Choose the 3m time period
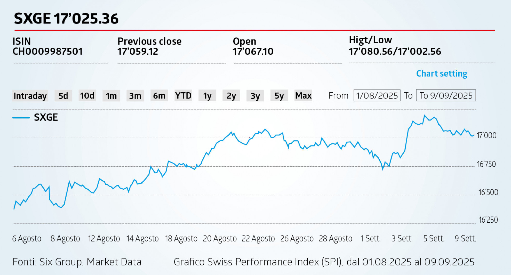Viewport: 511px width, 275px height. pyautogui.click(x=135, y=96)
